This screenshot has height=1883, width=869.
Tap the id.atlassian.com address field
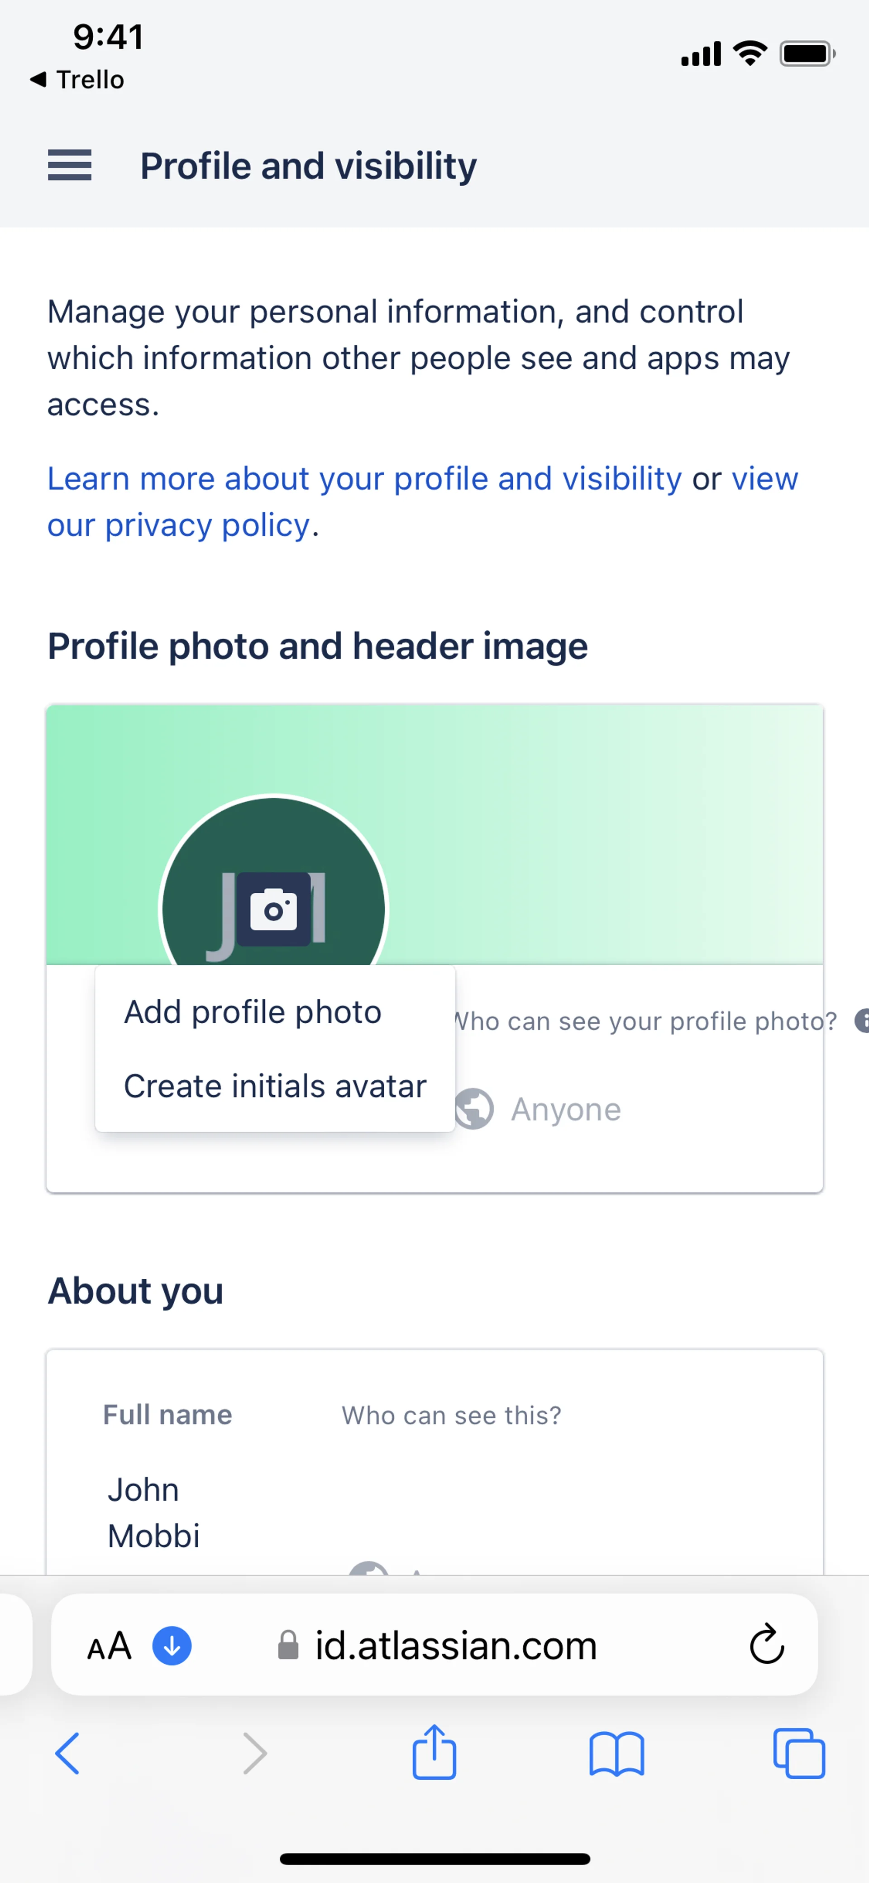coord(456,1646)
